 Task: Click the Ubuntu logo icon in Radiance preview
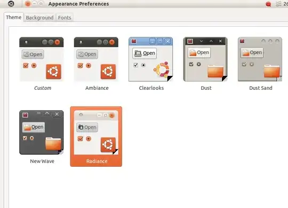[x=108, y=145]
